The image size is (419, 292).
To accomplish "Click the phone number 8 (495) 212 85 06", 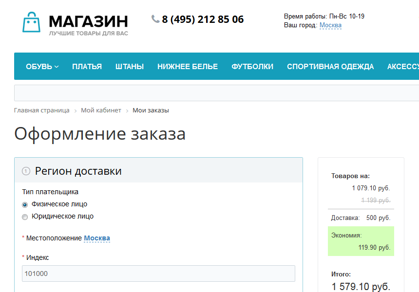I will click(x=203, y=19).
